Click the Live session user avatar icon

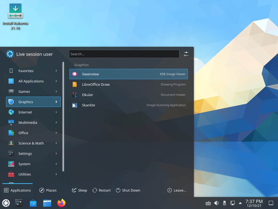[x=10, y=54]
